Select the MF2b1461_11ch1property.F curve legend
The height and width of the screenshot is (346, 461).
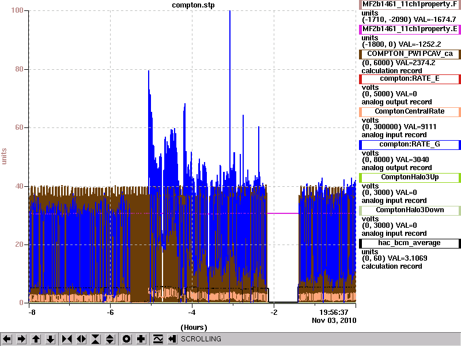coord(410,5)
